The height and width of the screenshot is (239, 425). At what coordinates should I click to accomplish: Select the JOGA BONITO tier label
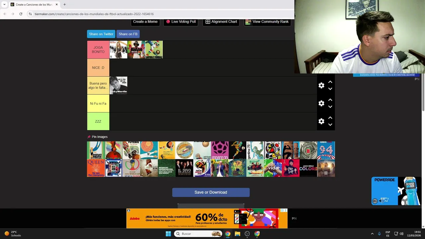pos(98,50)
